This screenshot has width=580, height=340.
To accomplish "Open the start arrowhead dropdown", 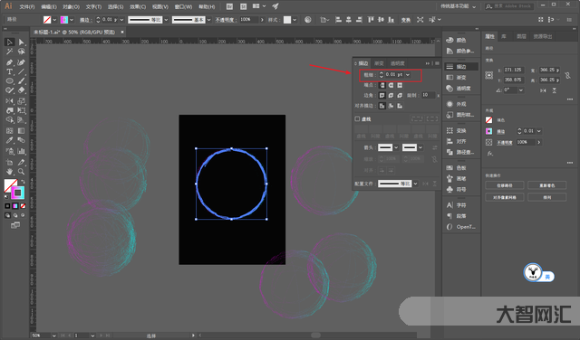I will click(x=396, y=147).
